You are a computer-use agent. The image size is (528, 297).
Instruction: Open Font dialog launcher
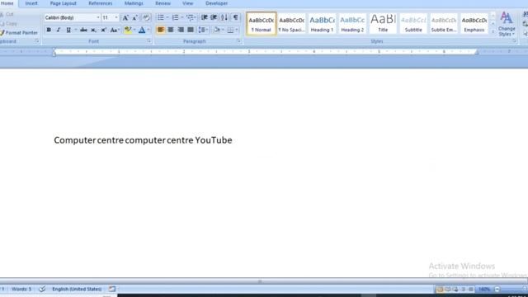148,41
